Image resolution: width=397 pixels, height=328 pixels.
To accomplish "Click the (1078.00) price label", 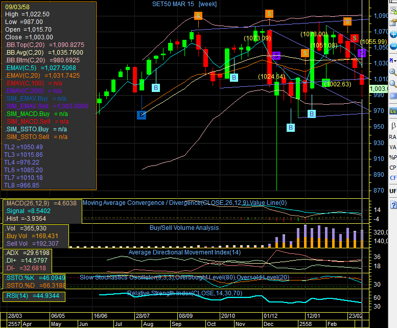I will click(314, 34).
